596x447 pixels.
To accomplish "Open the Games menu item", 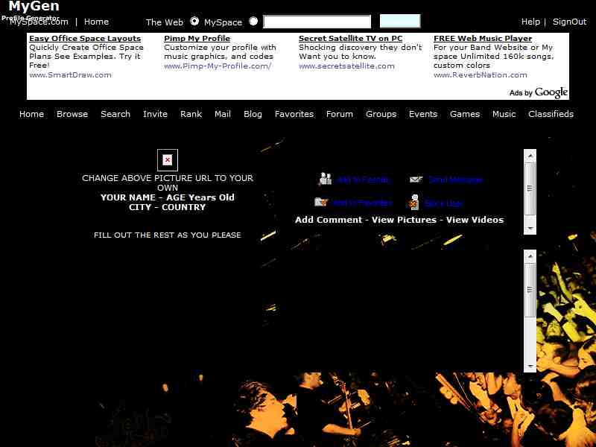I will [465, 114].
